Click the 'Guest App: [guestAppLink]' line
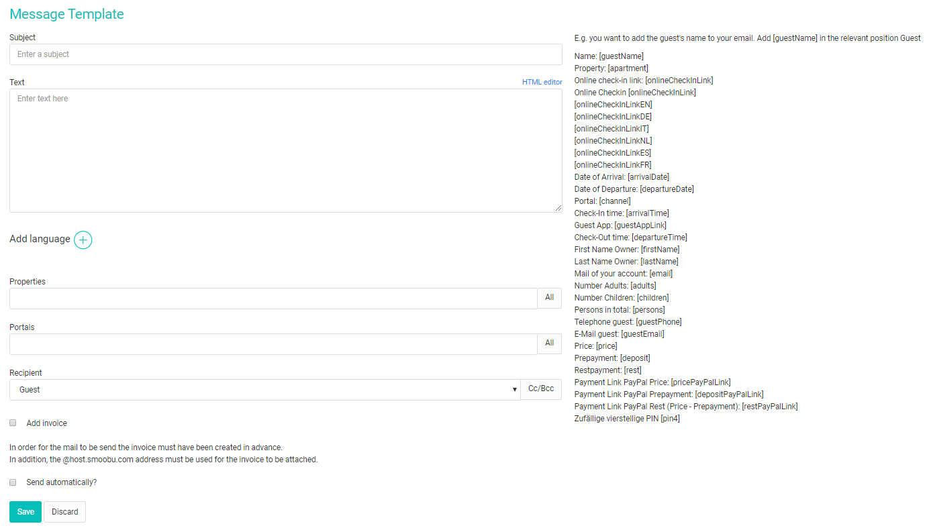931x530 pixels. click(620, 225)
